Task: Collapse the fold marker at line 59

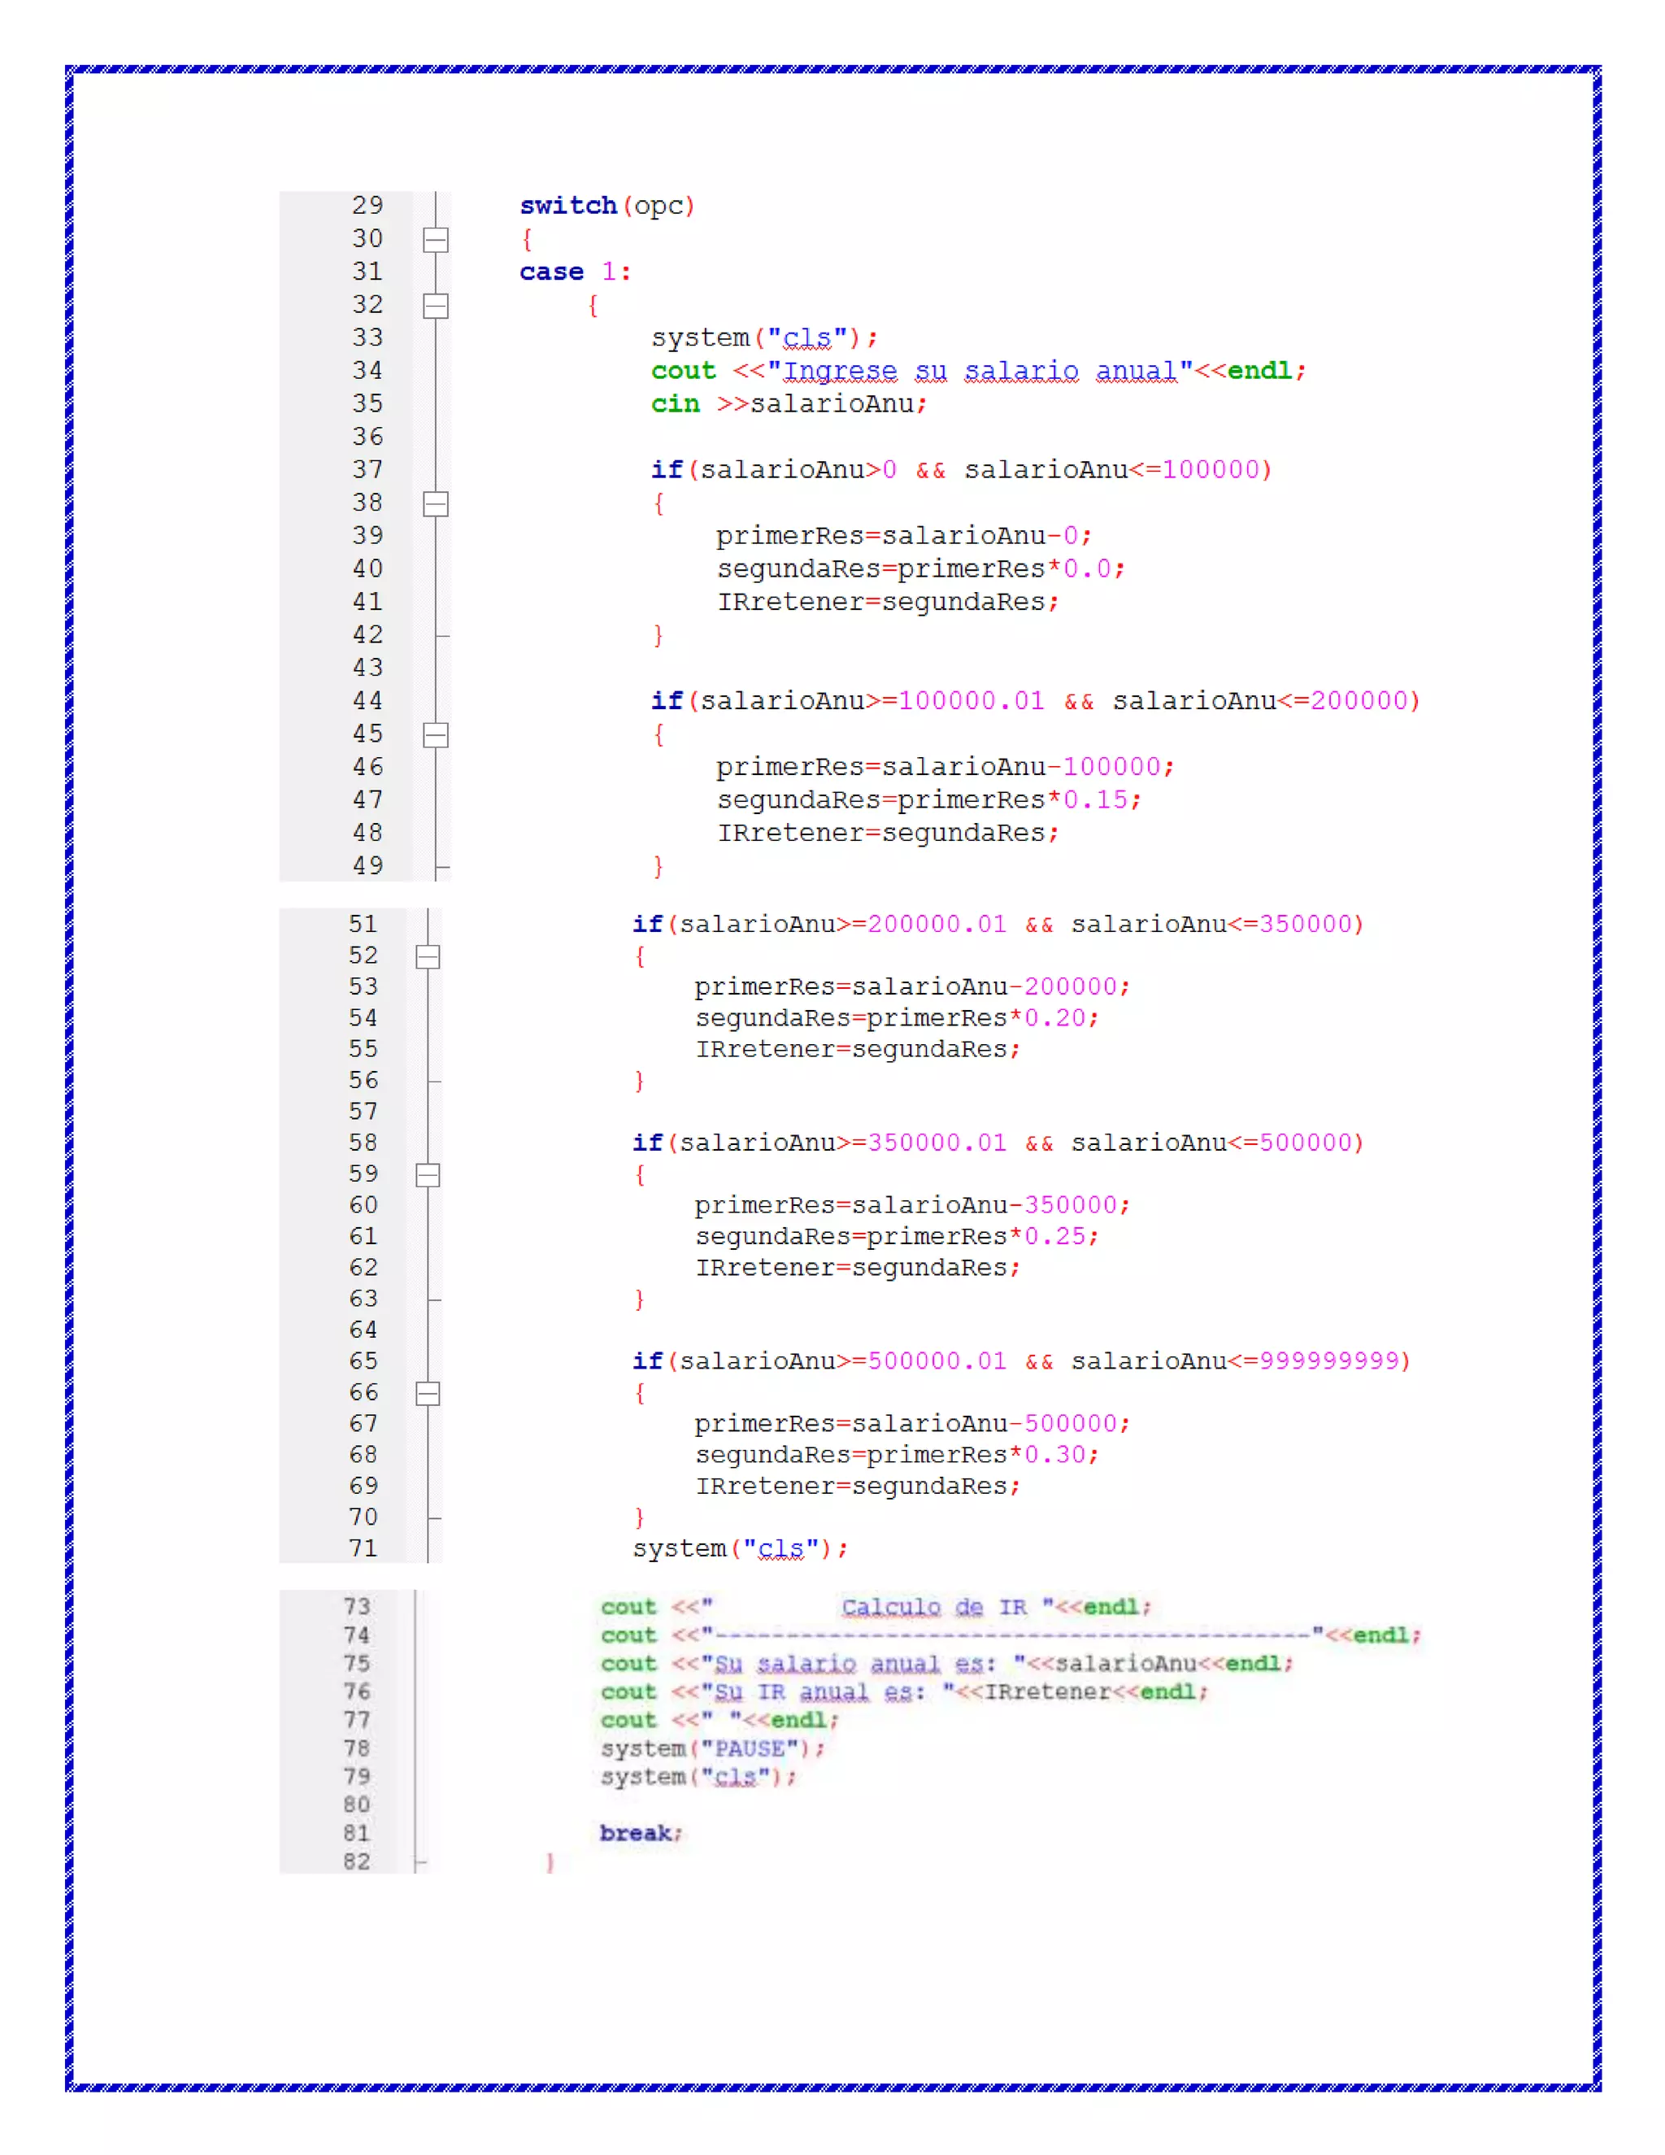Action: coord(427,1175)
